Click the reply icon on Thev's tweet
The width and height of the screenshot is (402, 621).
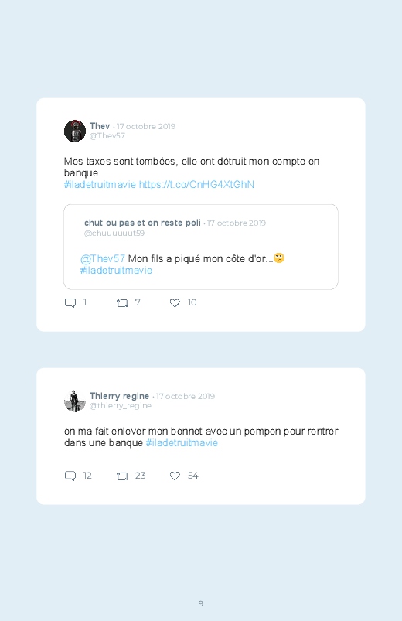tap(70, 303)
